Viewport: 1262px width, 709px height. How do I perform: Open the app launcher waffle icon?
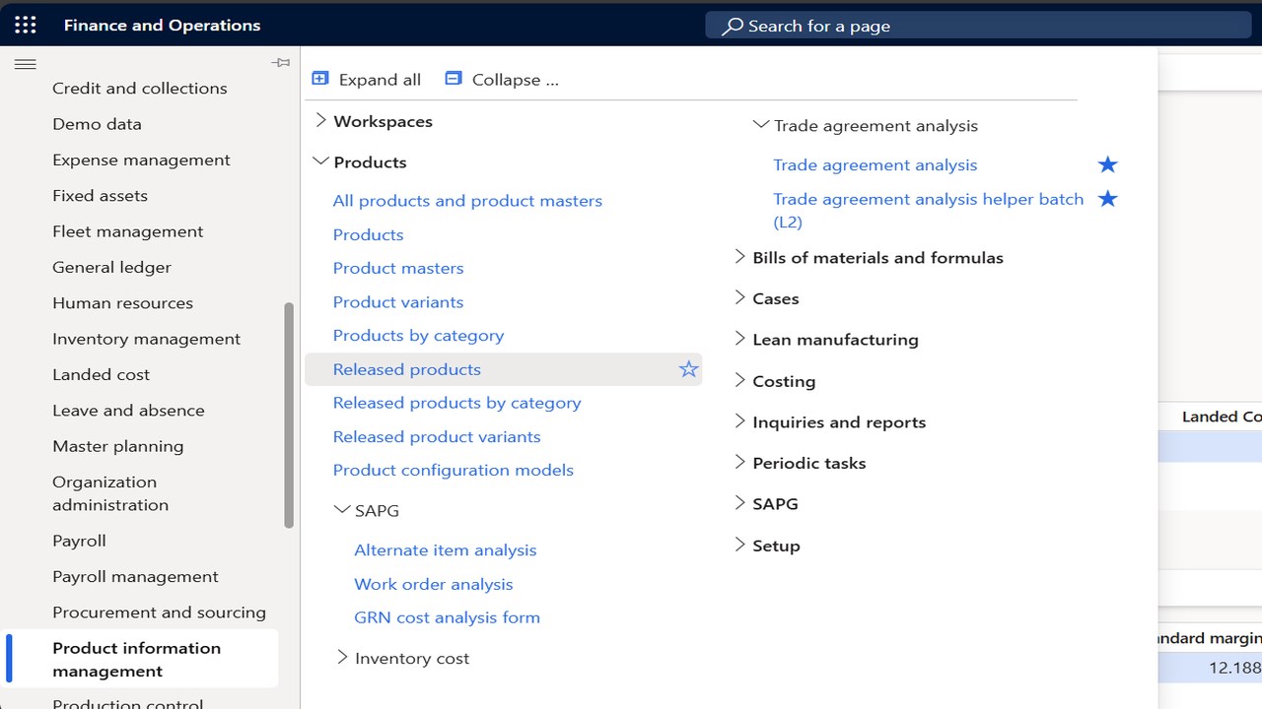(26, 26)
